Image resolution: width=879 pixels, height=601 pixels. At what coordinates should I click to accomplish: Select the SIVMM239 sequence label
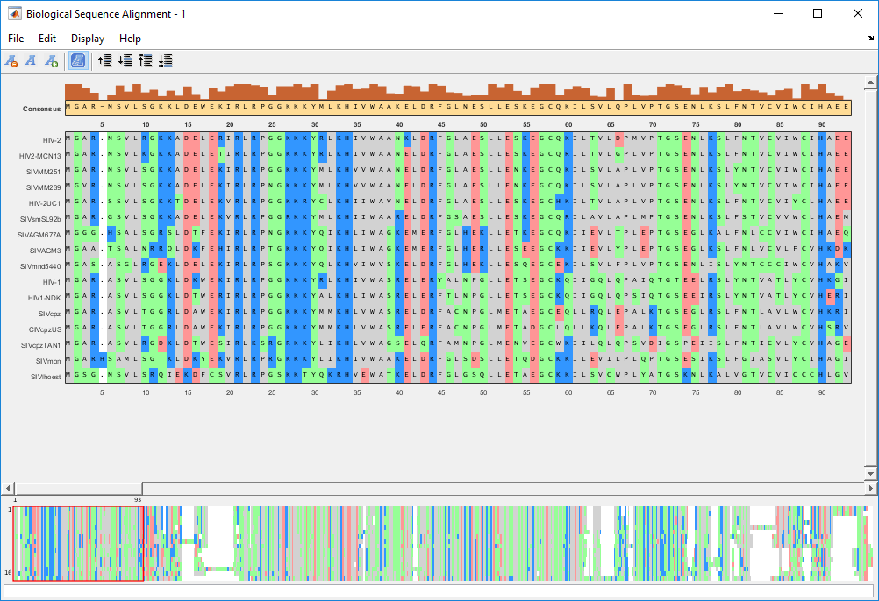coord(43,187)
